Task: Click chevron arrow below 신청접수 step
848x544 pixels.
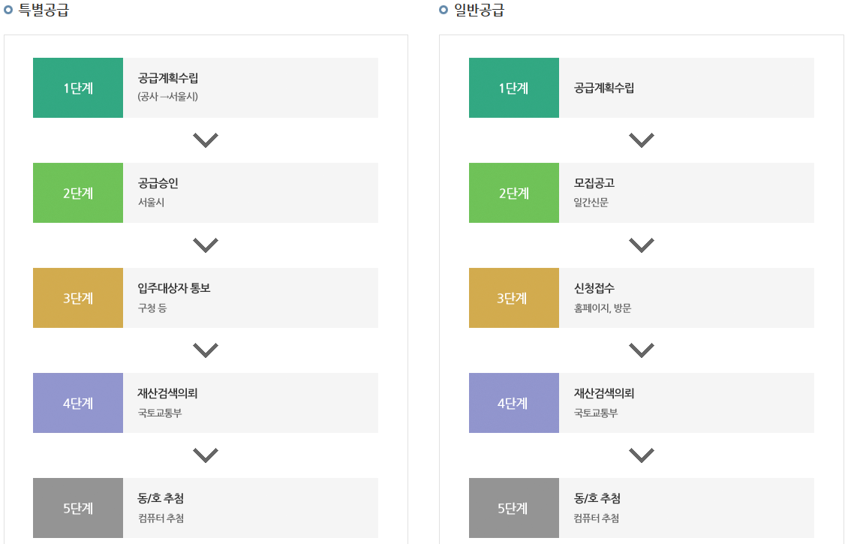Action: point(642,350)
